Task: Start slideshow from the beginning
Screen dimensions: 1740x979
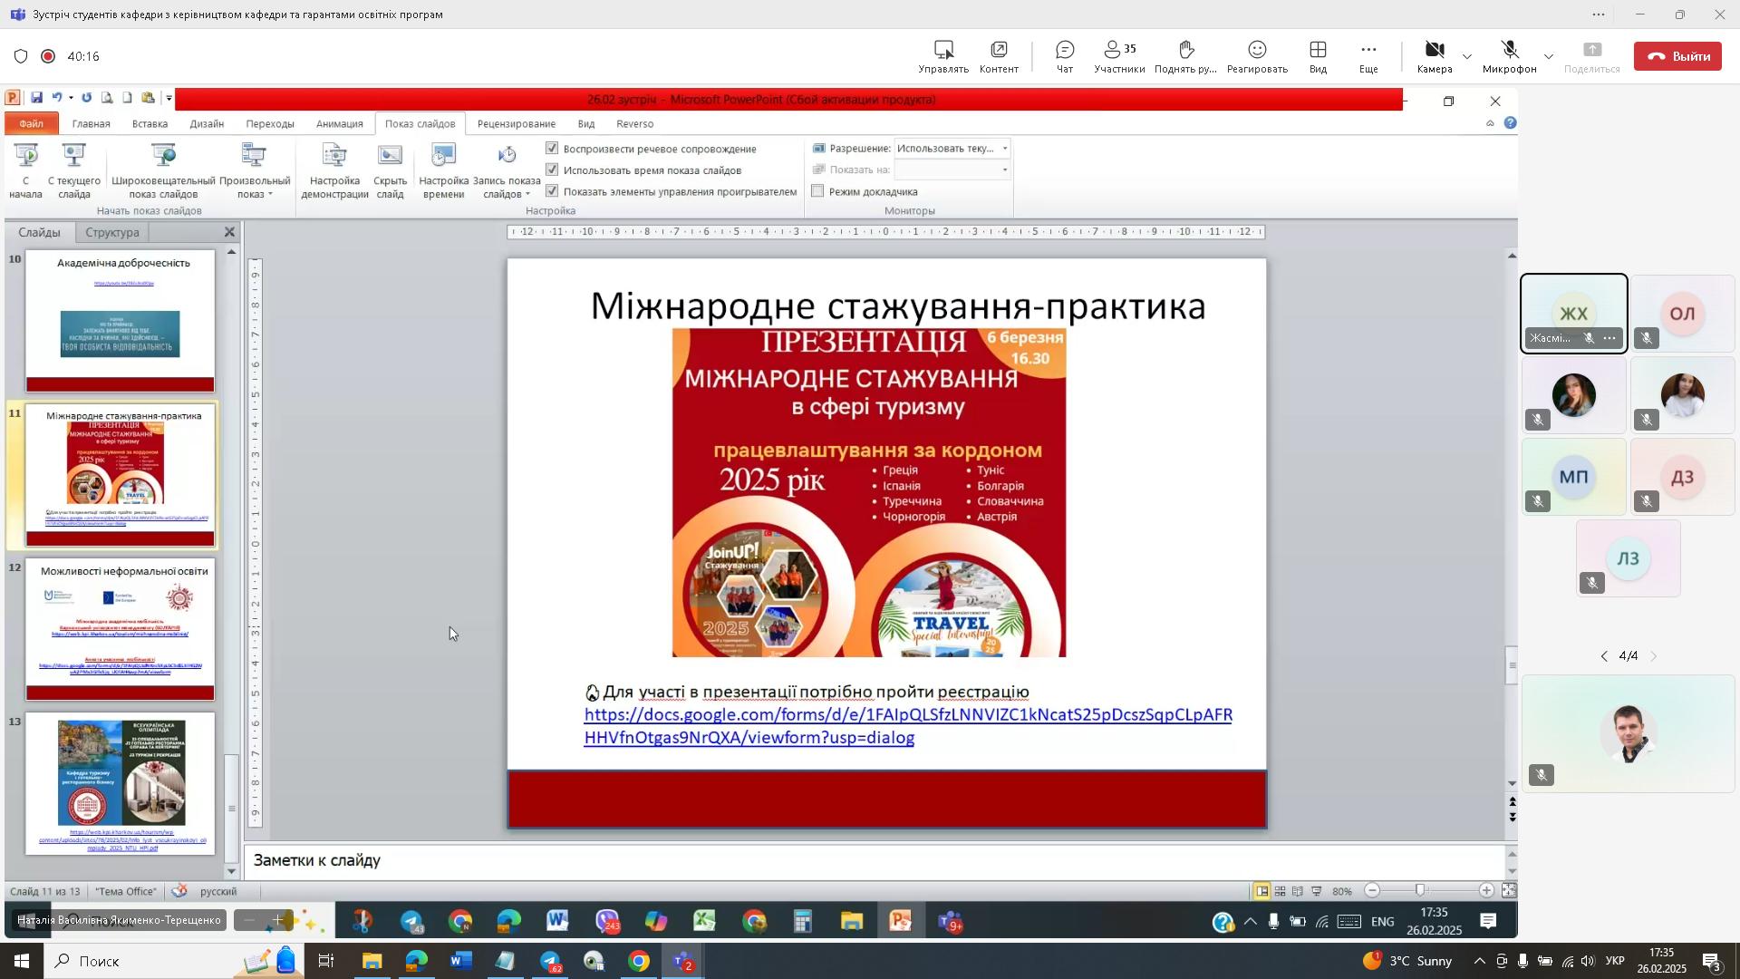Action: [x=26, y=170]
